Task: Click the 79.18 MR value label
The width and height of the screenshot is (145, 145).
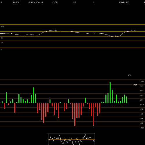Action: coord(135,85)
